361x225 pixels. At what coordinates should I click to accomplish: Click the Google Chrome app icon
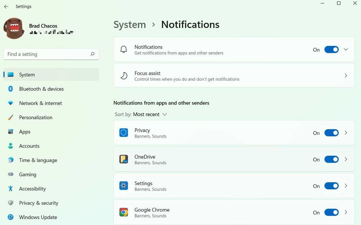point(124,212)
